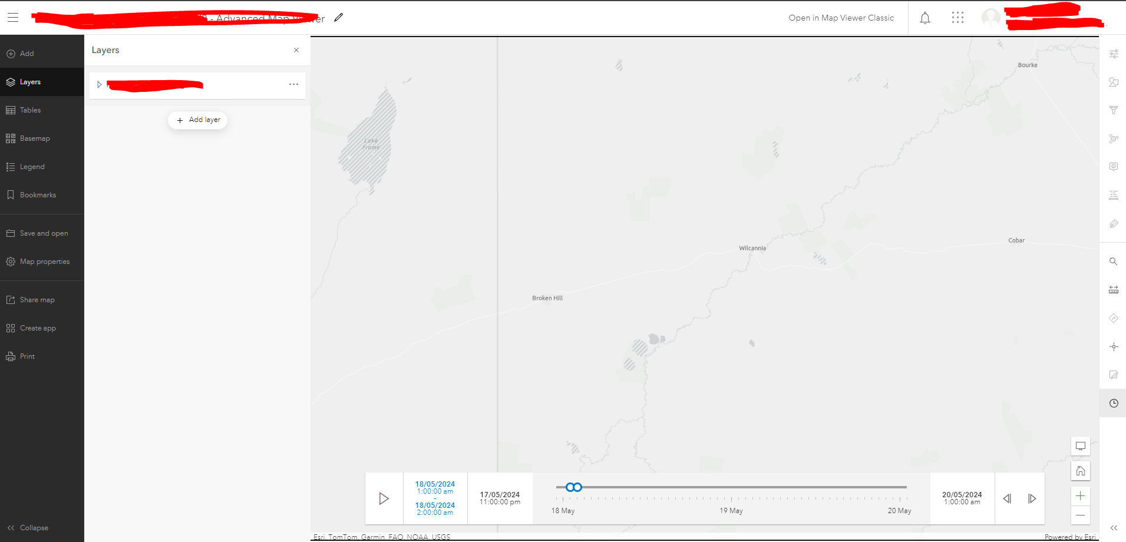Click the profile avatar at top right
Screen dimensions: 1126x542
990,17
